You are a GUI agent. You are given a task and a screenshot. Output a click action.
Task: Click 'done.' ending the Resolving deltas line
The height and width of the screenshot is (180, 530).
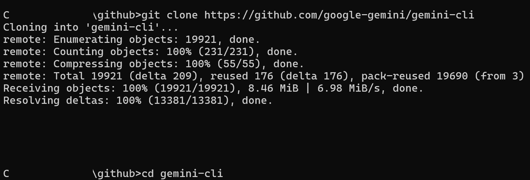pos(257,101)
